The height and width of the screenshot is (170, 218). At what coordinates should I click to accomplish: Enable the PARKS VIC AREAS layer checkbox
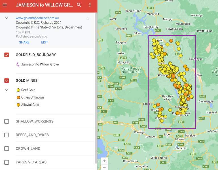tap(7, 162)
